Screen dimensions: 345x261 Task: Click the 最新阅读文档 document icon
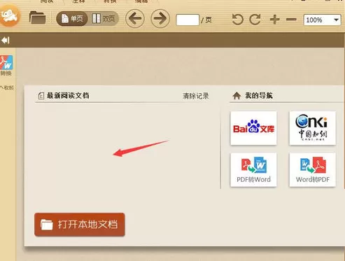pos(41,96)
